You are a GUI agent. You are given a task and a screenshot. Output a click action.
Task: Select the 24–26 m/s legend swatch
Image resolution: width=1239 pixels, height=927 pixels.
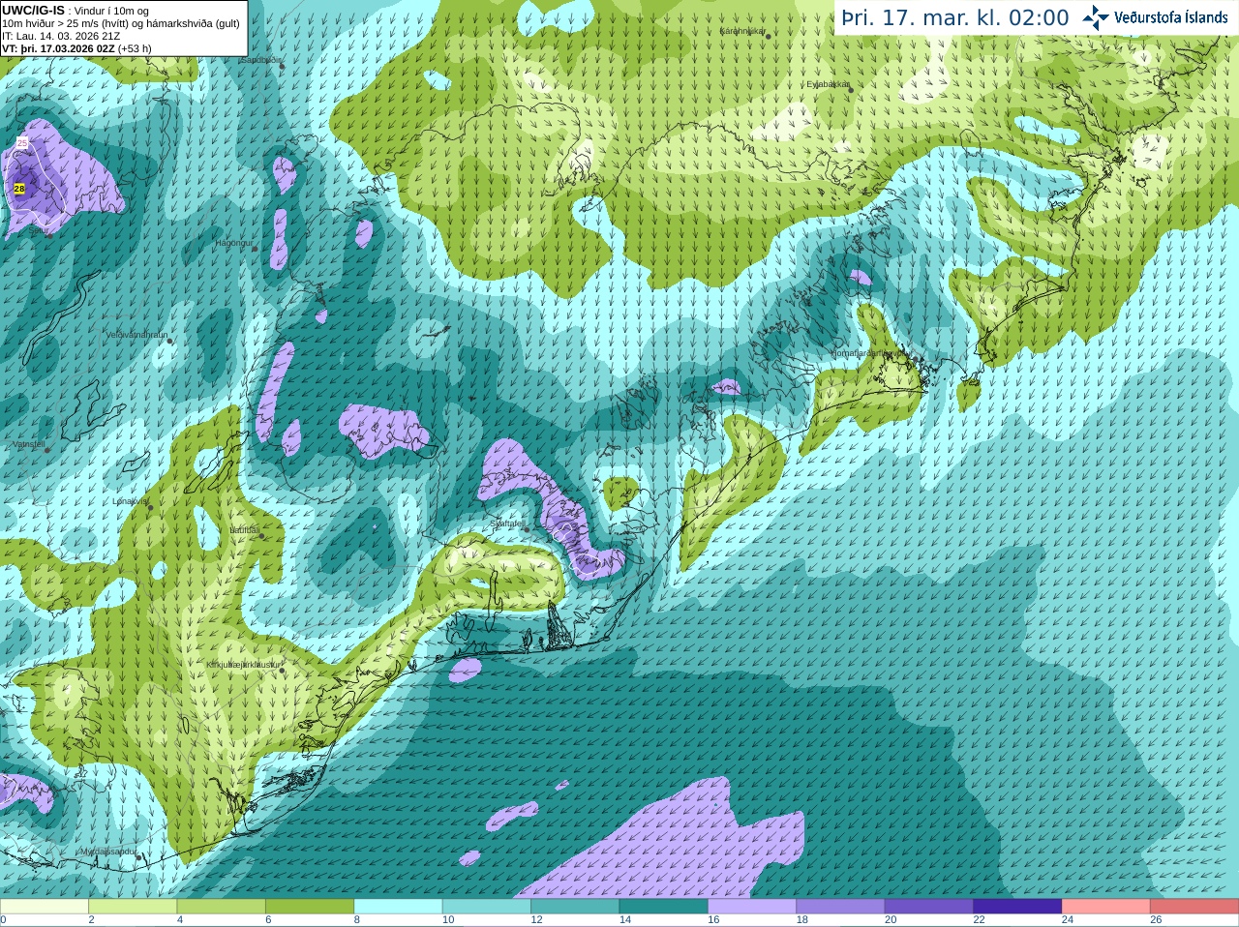click(1106, 907)
